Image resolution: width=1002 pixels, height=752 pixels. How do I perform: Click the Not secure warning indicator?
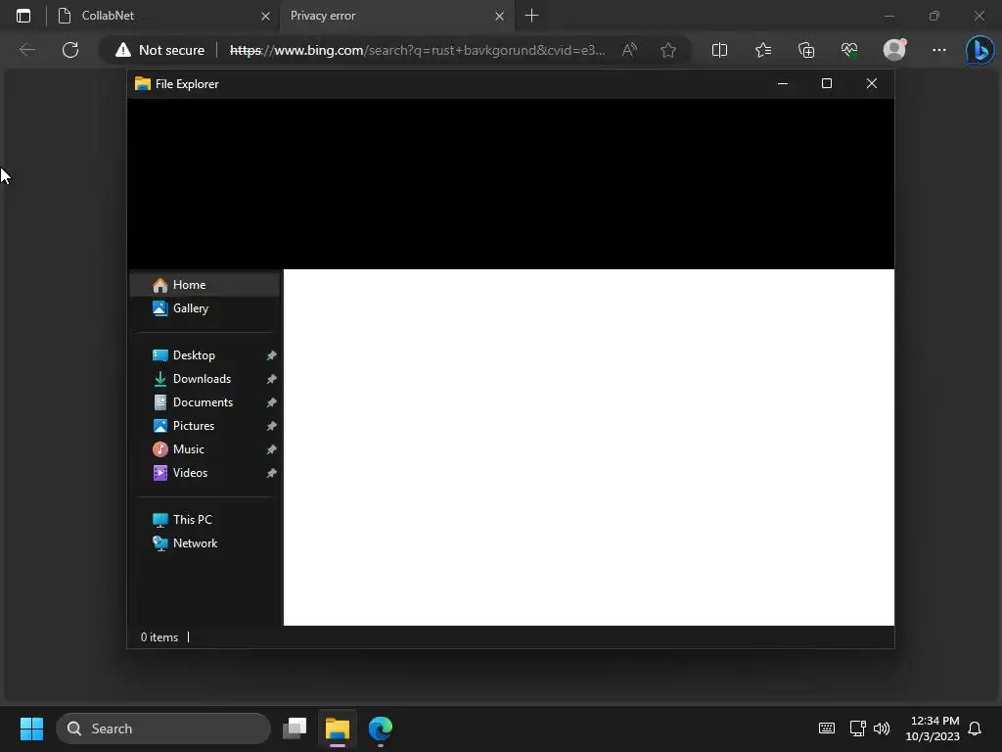pyautogui.click(x=159, y=50)
